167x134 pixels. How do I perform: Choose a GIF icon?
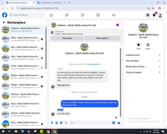tap(66, 123)
